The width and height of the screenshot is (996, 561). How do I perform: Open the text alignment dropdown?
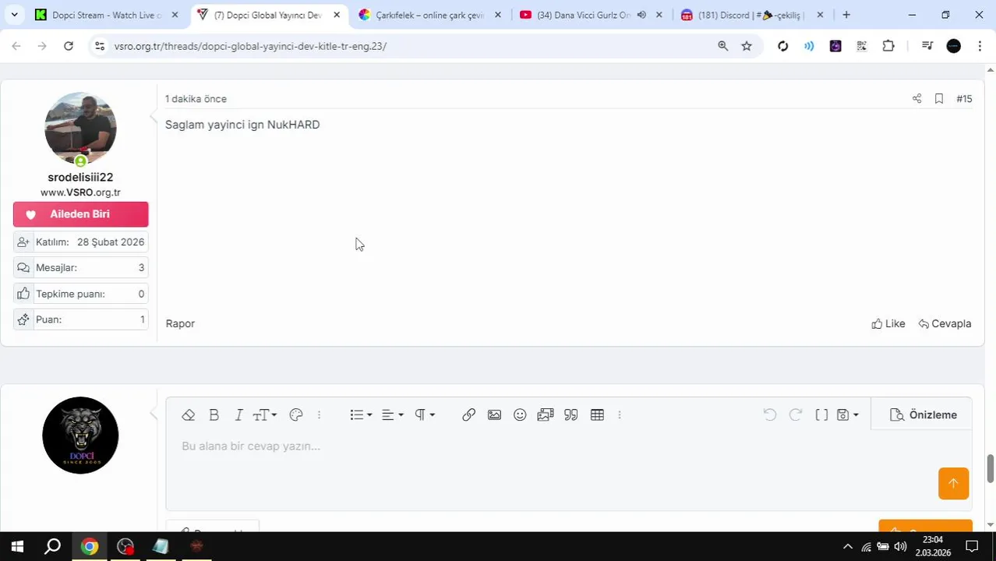coord(392,415)
